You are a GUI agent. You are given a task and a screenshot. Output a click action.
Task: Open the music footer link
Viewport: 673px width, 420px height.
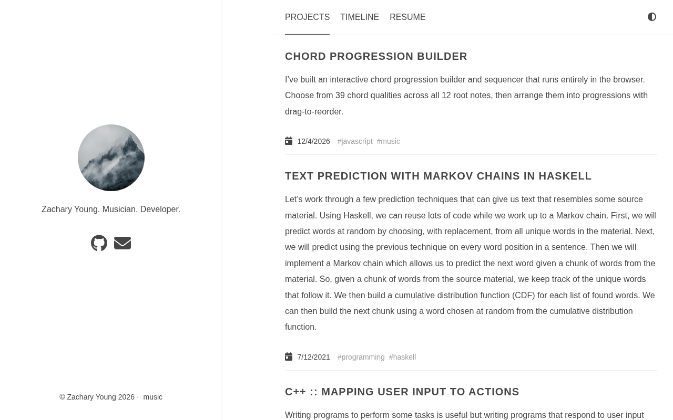tap(152, 397)
